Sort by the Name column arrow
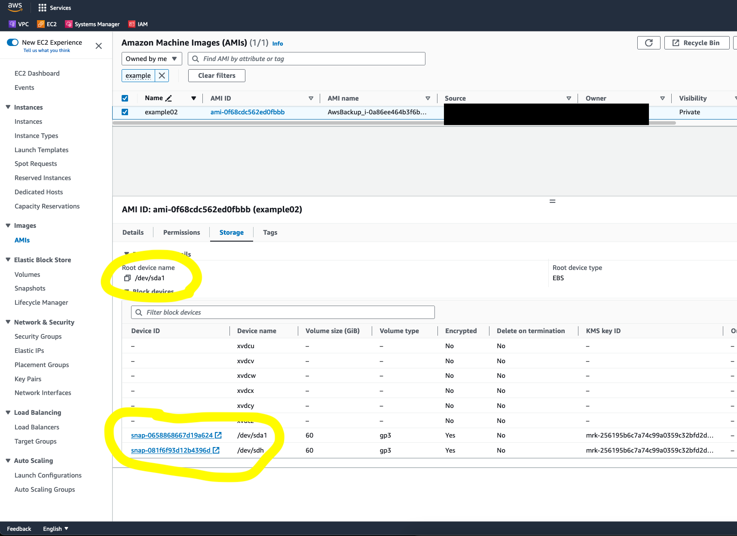Image resolution: width=737 pixels, height=536 pixels. (194, 98)
